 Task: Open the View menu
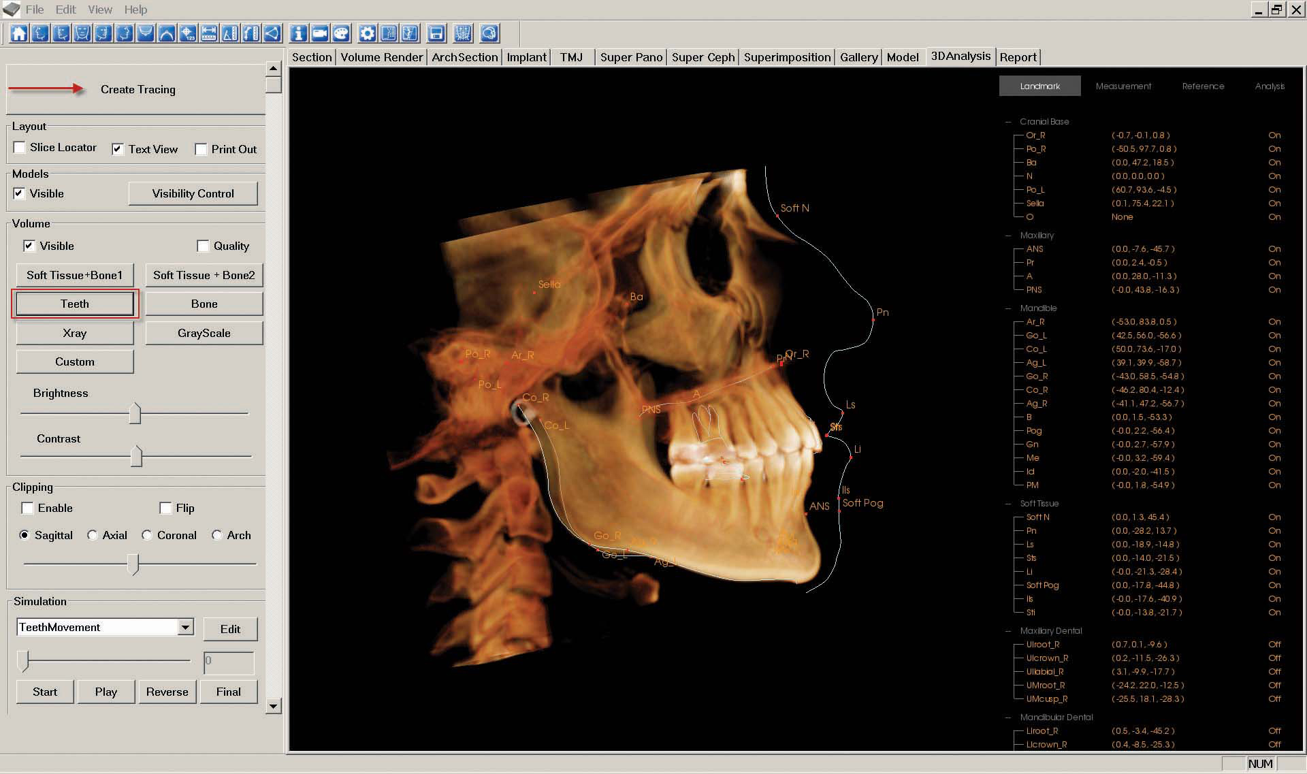(x=99, y=10)
